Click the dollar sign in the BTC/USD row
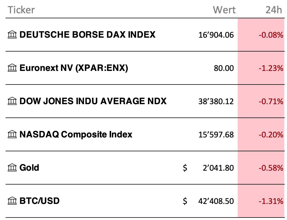 pyautogui.click(x=185, y=201)
